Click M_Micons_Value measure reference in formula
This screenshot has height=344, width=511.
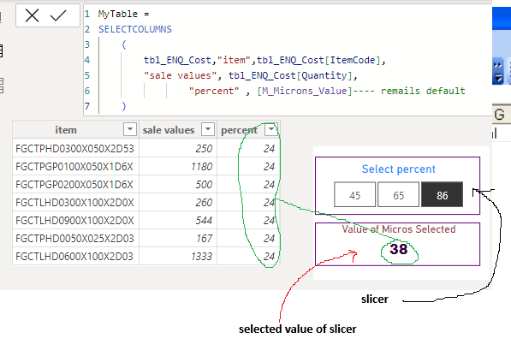click(305, 91)
